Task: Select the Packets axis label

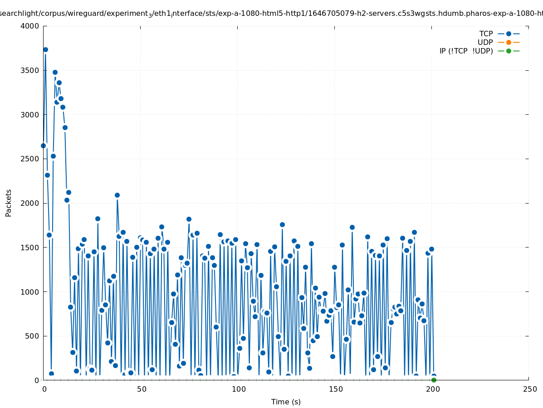Action: [x=9, y=203]
